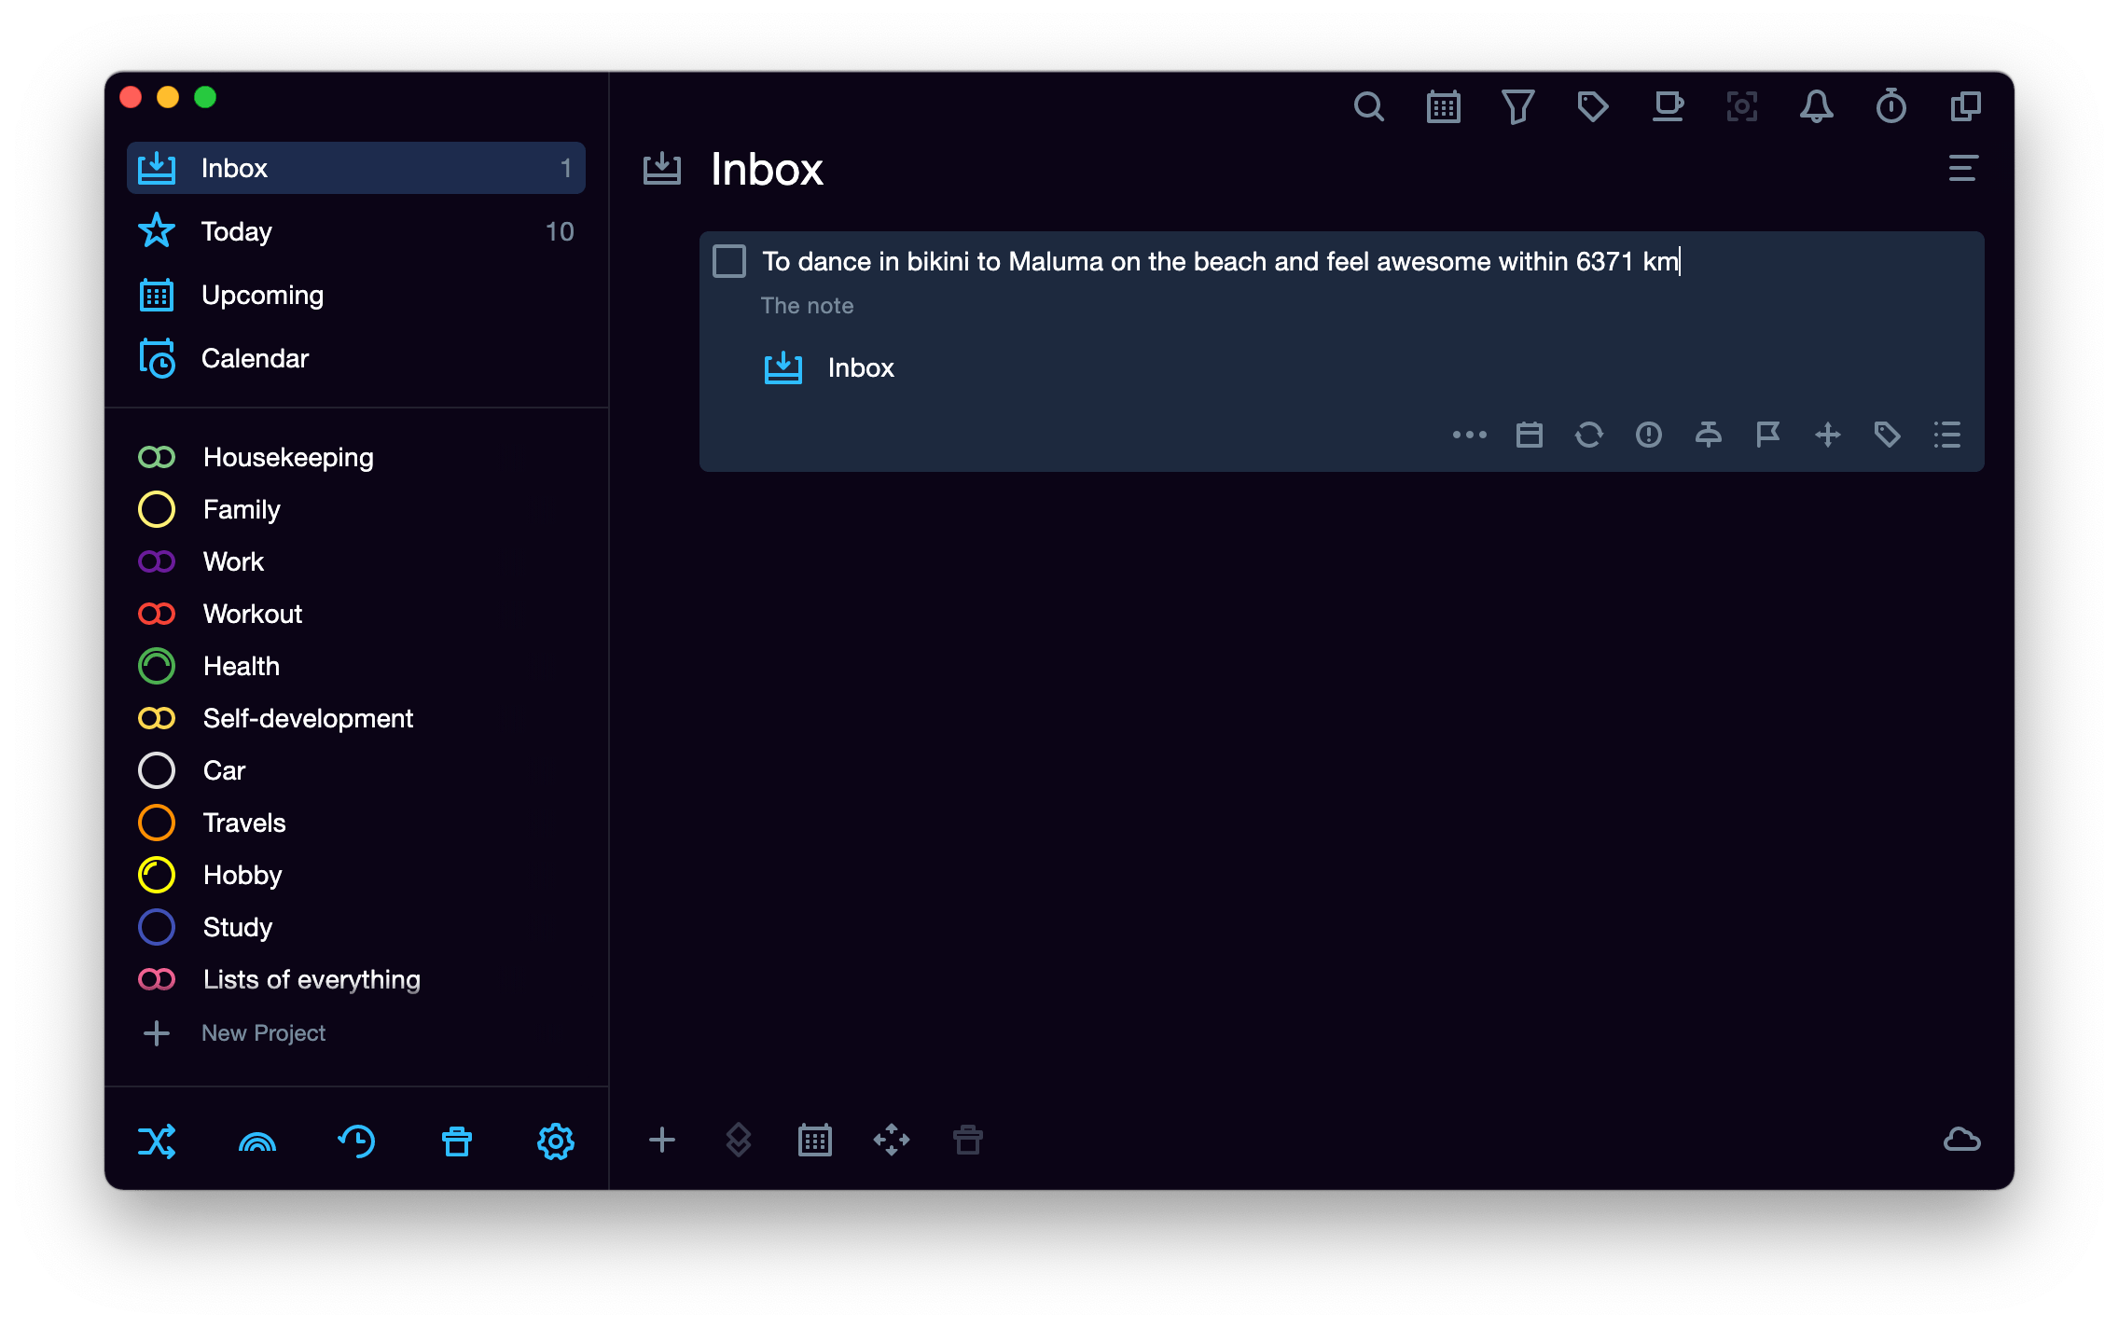Open the Study project
This screenshot has height=1328, width=2119.
(x=356, y=927)
